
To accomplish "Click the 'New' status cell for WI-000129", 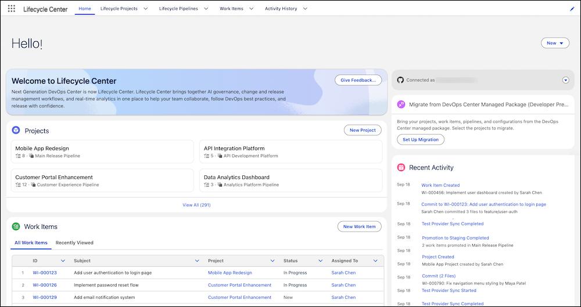I will pyautogui.click(x=288, y=297).
